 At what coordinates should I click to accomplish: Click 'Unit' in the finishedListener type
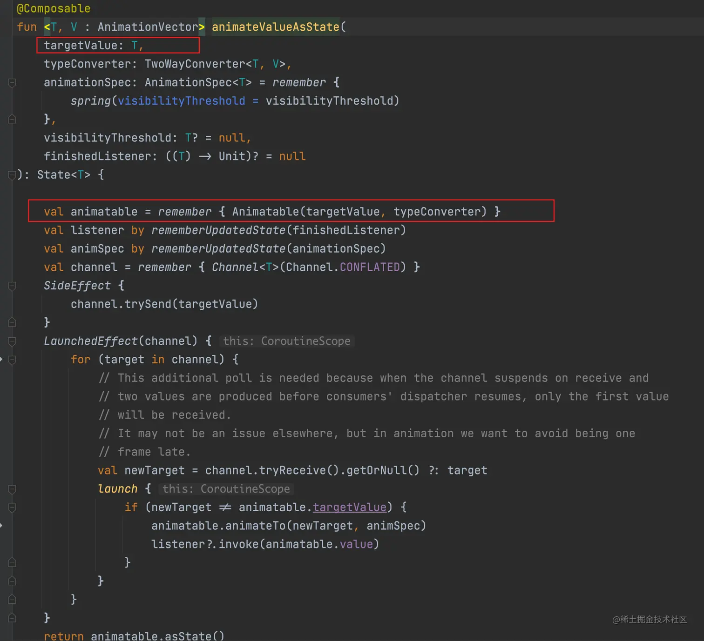point(232,156)
